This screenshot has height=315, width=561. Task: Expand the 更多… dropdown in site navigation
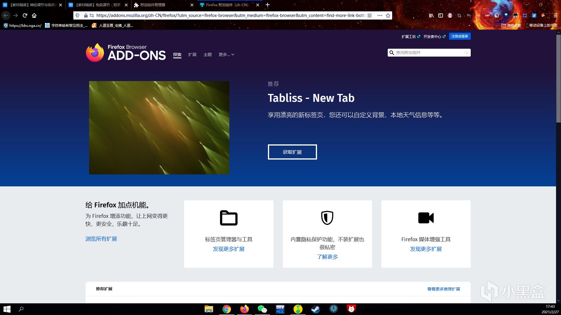point(226,55)
